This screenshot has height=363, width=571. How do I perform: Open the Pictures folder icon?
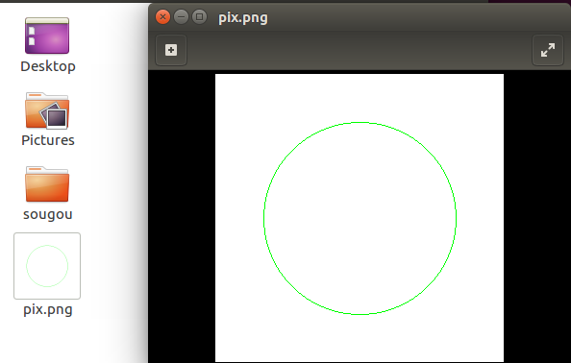tap(47, 110)
